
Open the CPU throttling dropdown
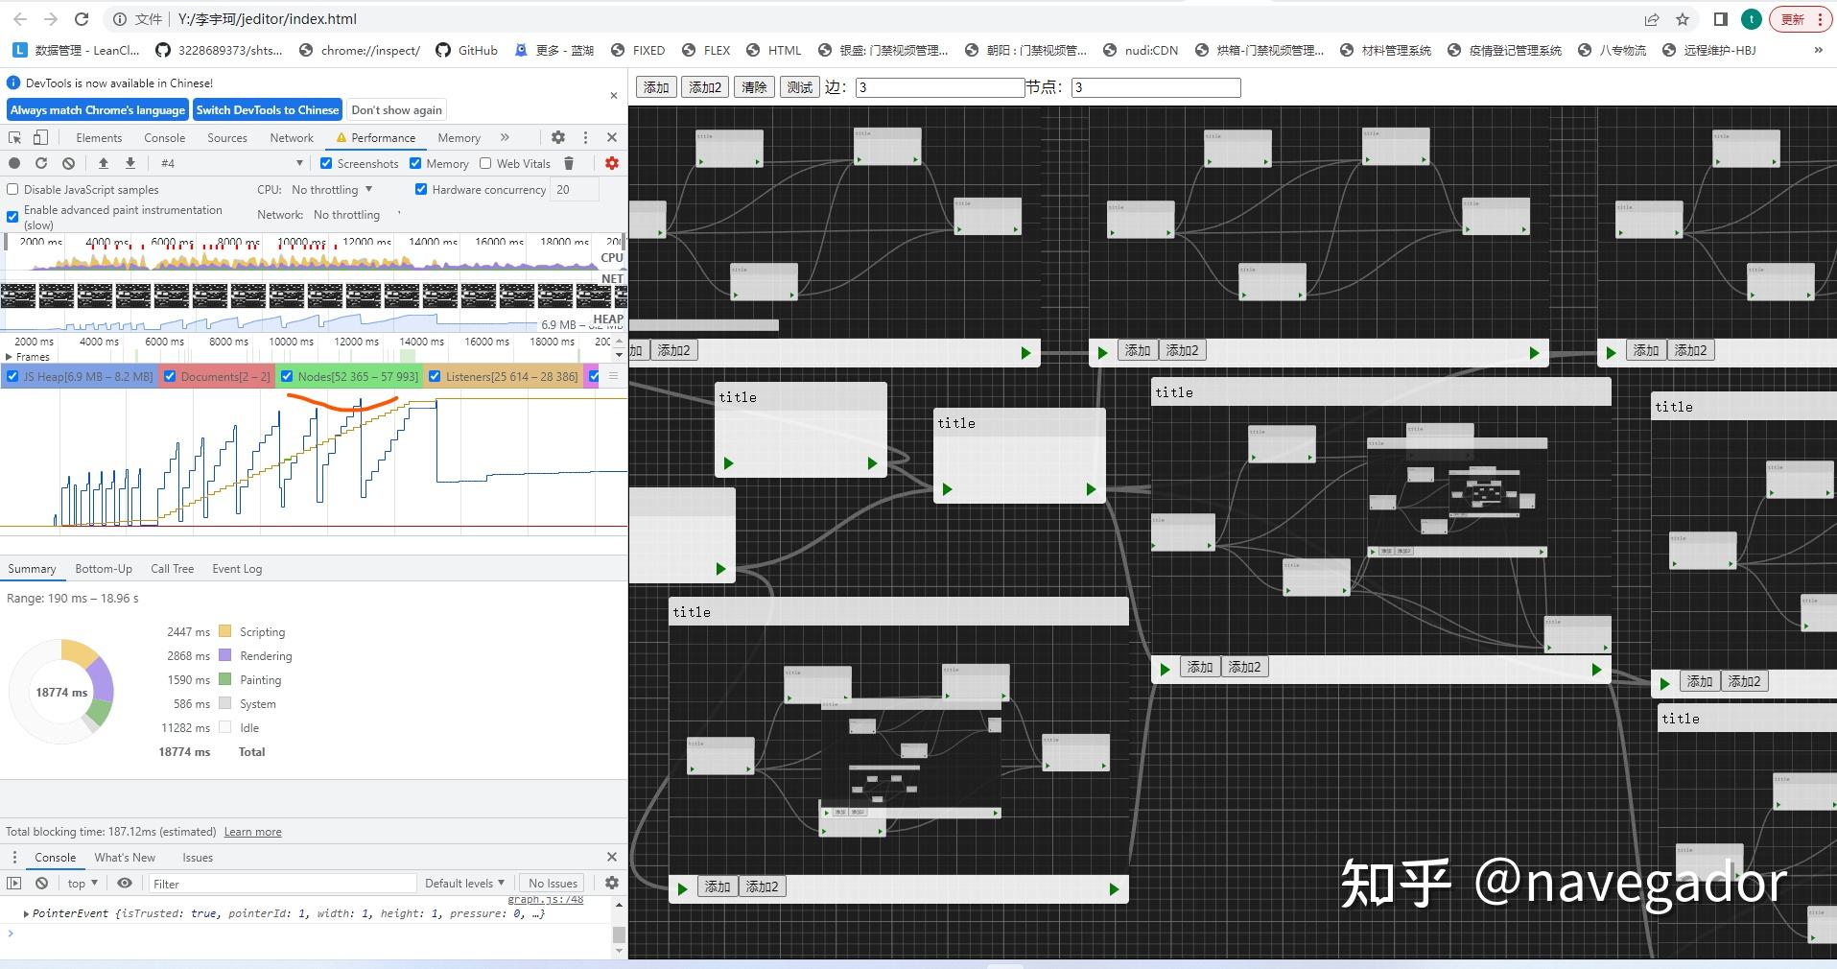coord(330,189)
